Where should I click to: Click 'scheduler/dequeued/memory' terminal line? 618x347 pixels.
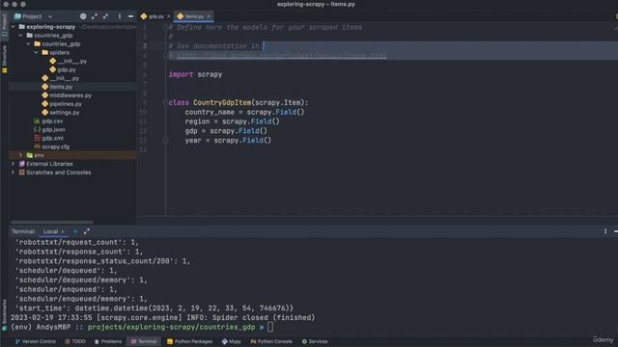(x=81, y=280)
